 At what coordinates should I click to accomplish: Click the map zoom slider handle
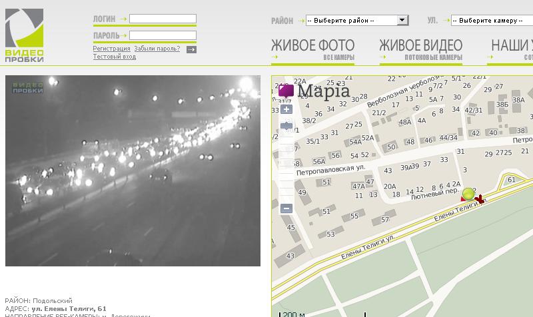point(286,126)
